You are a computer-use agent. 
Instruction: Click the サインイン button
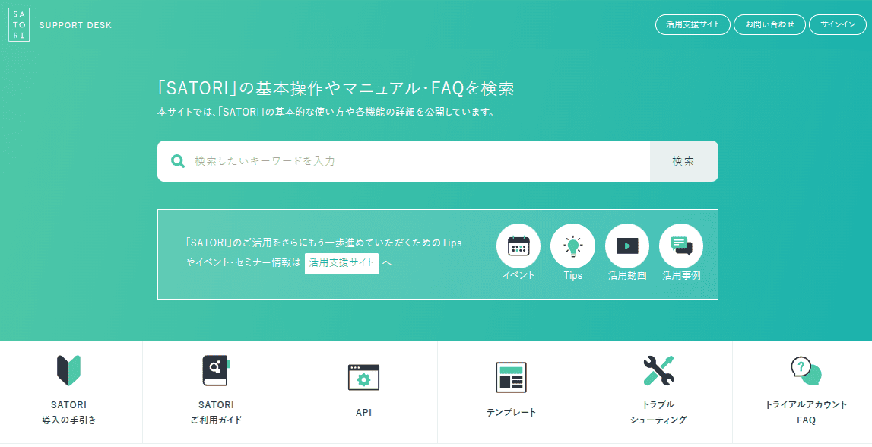[838, 24]
